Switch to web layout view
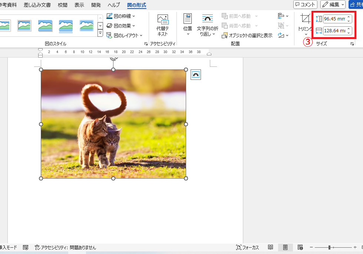Image resolution: width=363 pixels, height=254 pixels. click(300, 248)
